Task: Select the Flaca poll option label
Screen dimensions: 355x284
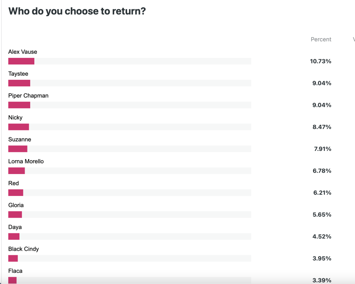Action: coord(15,271)
